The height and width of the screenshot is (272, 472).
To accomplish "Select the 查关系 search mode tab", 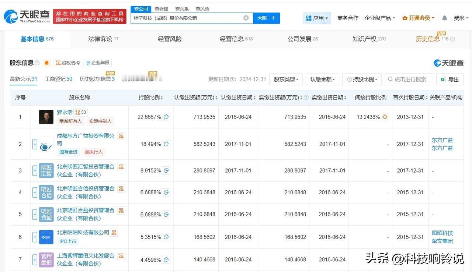I will [x=182, y=9].
